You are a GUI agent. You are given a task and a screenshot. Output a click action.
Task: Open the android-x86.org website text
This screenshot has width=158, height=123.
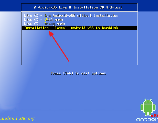[x=18, y=118]
